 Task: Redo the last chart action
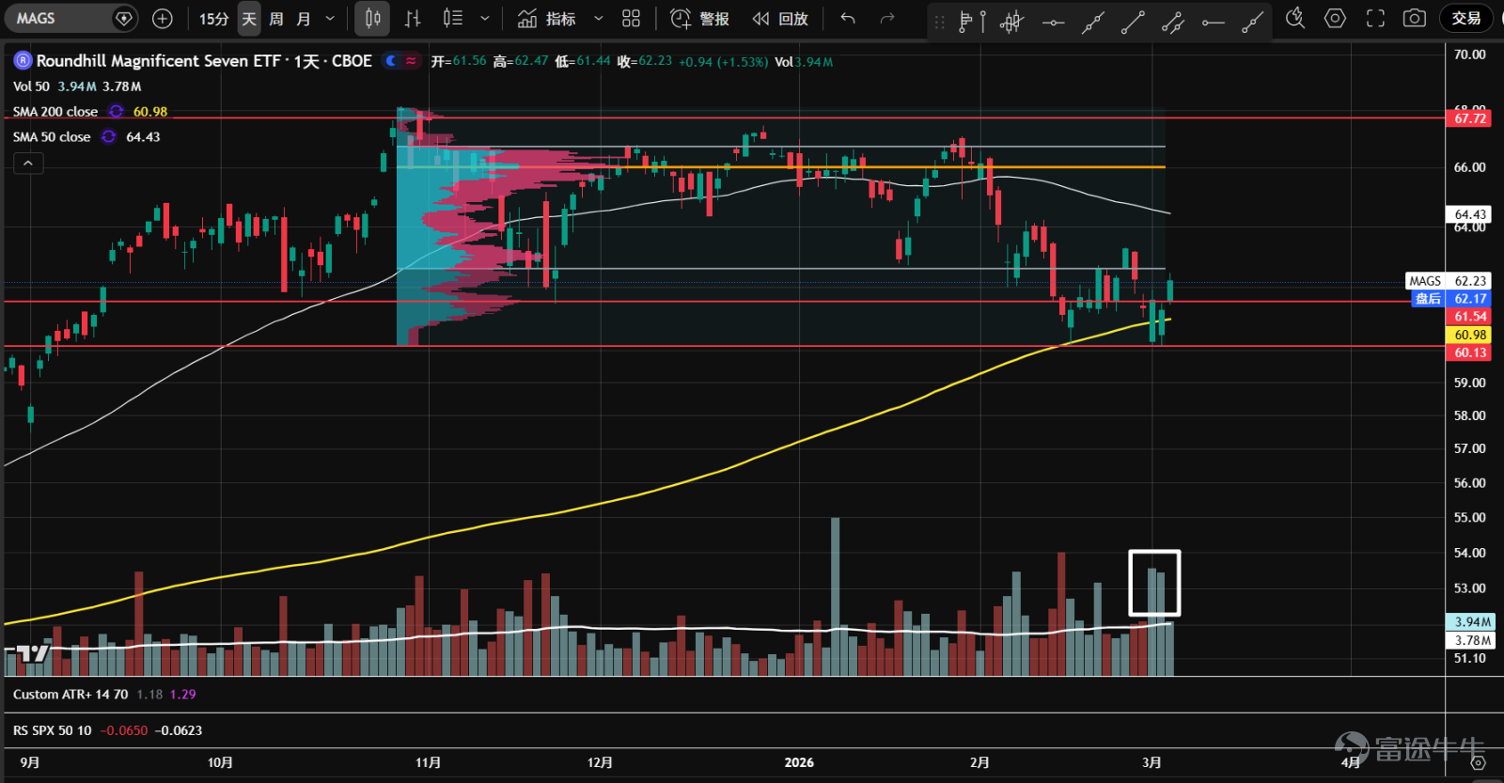(887, 19)
